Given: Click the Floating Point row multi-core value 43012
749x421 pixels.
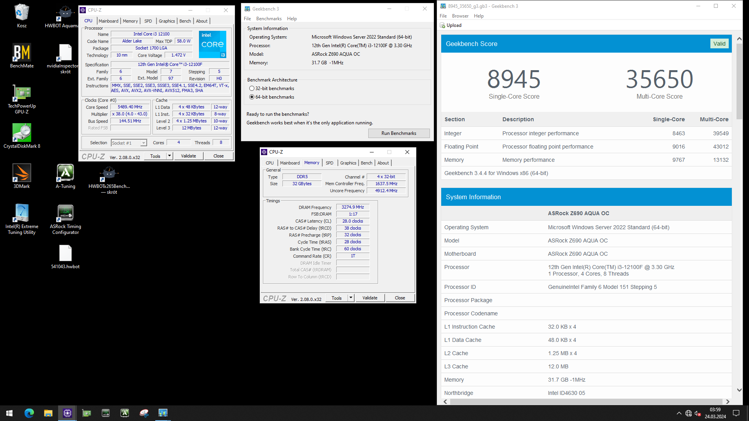Looking at the screenshot, I should click(x=721, y=147).
